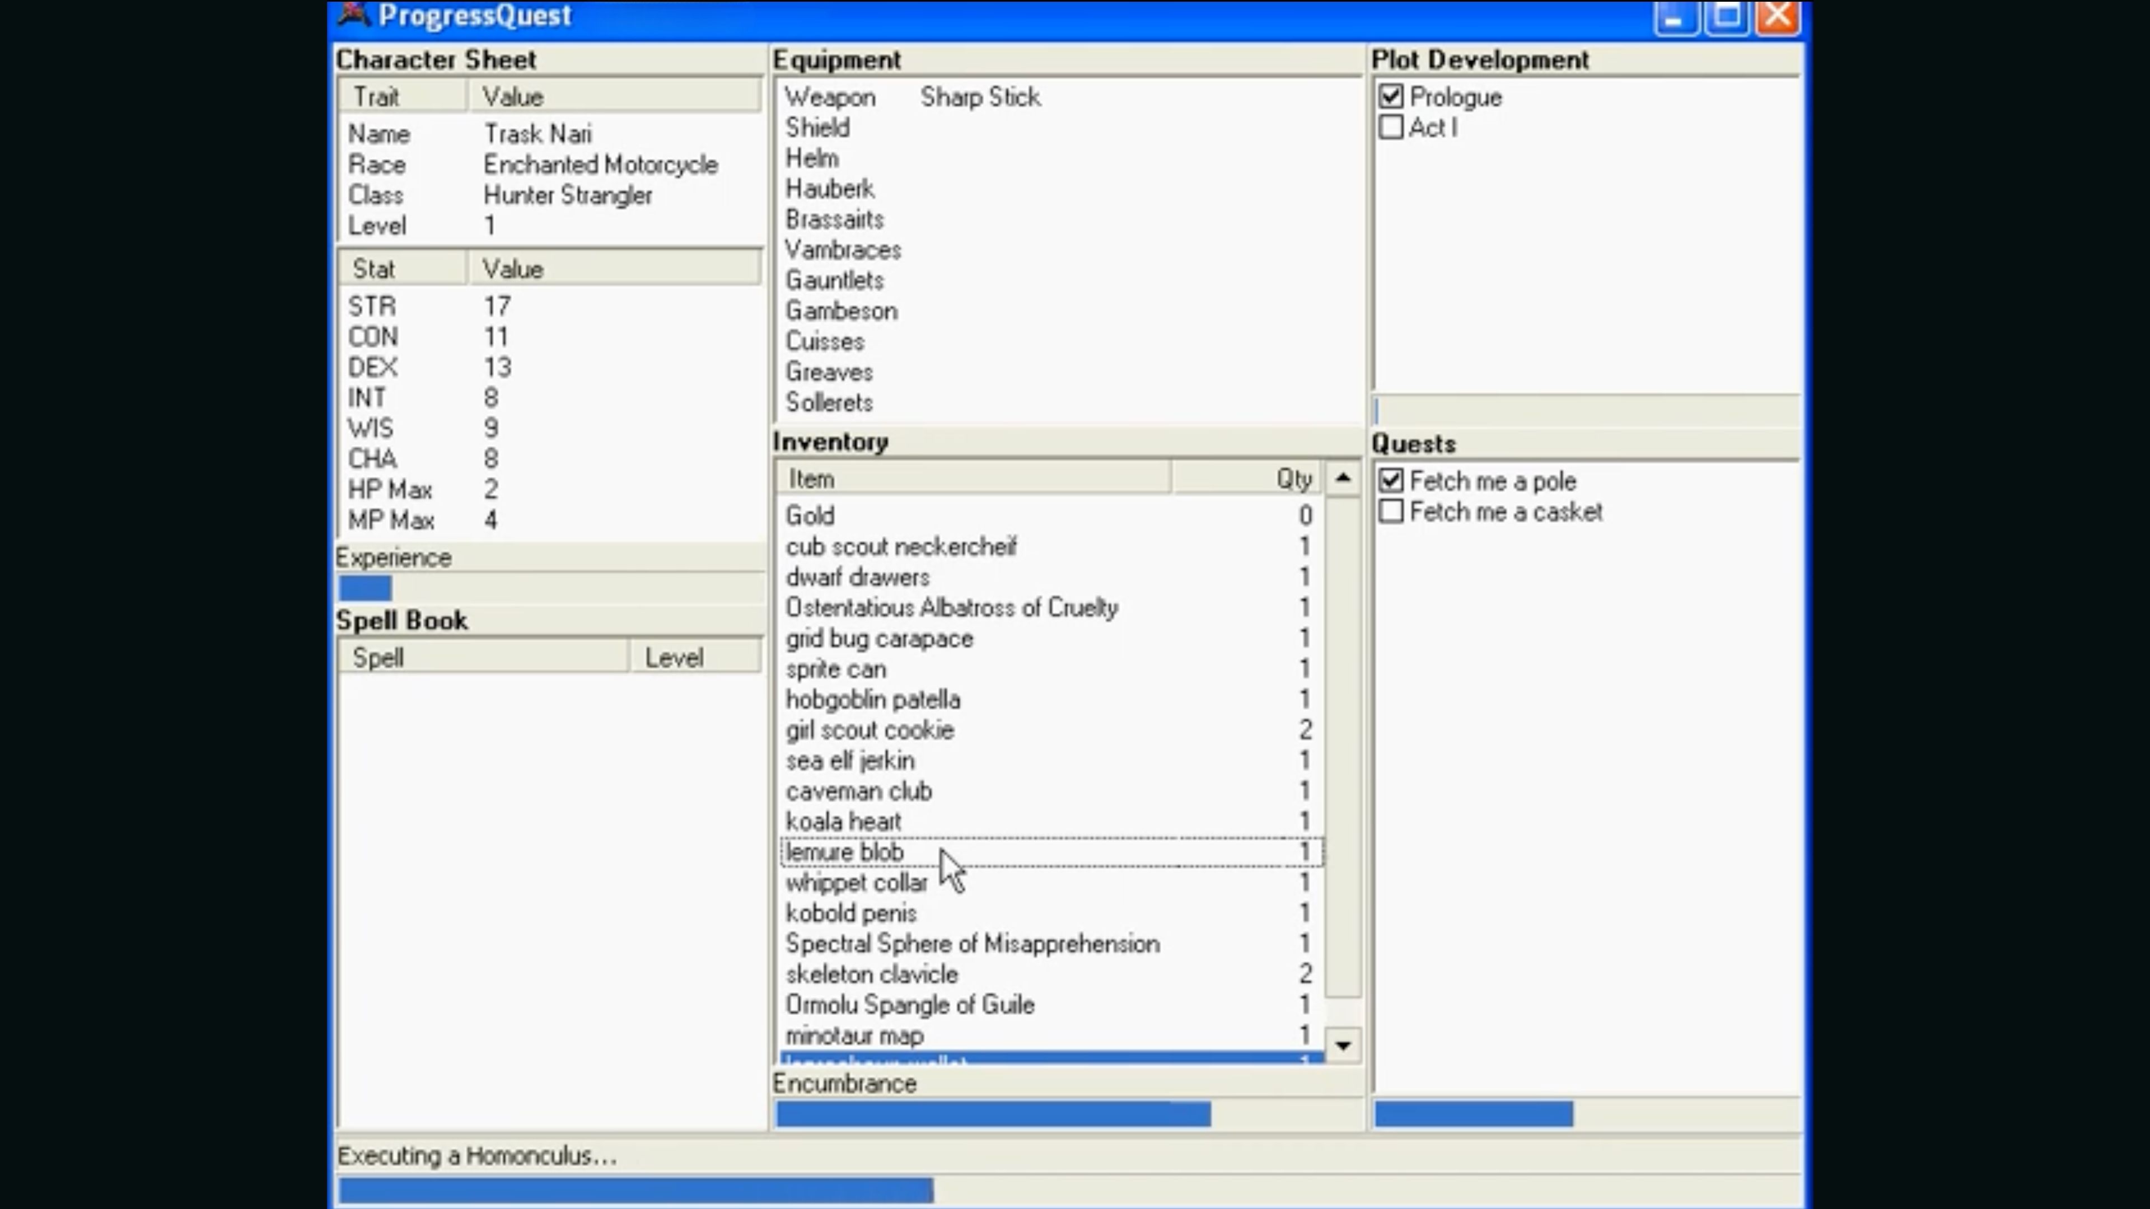The width and height of the screenshot is (2150, 1209).
Task: Click the HP Max stat row
Action: tap(551, 489)
